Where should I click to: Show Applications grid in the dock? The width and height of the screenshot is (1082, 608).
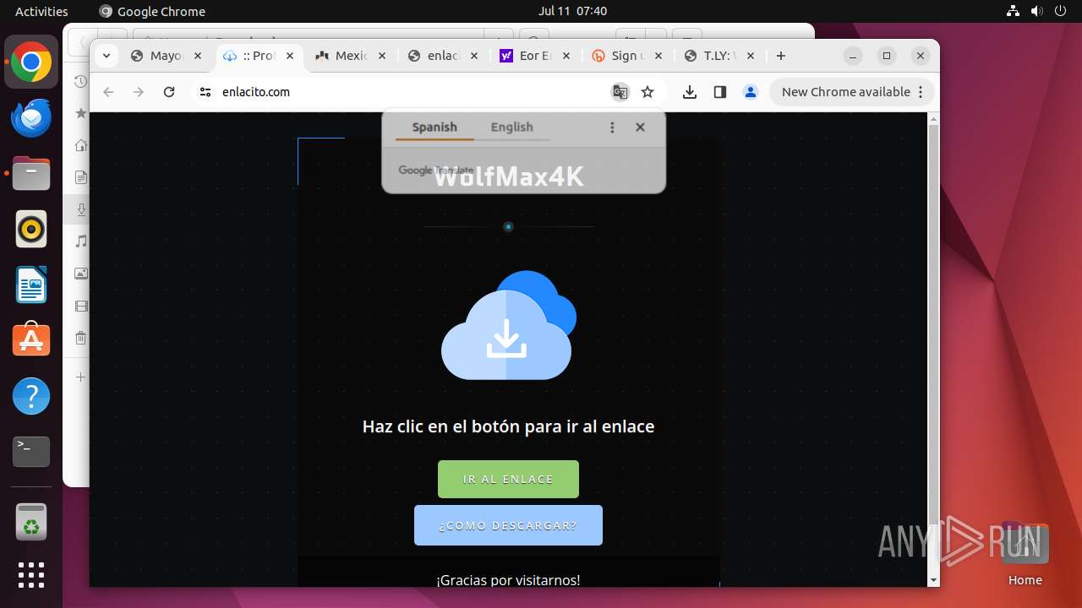31,575
